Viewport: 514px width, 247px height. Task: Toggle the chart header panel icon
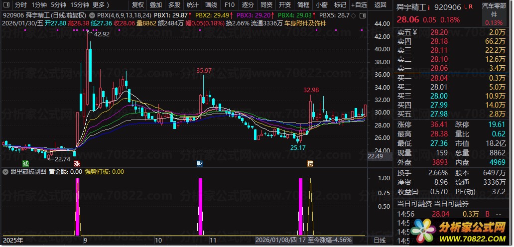362,15
